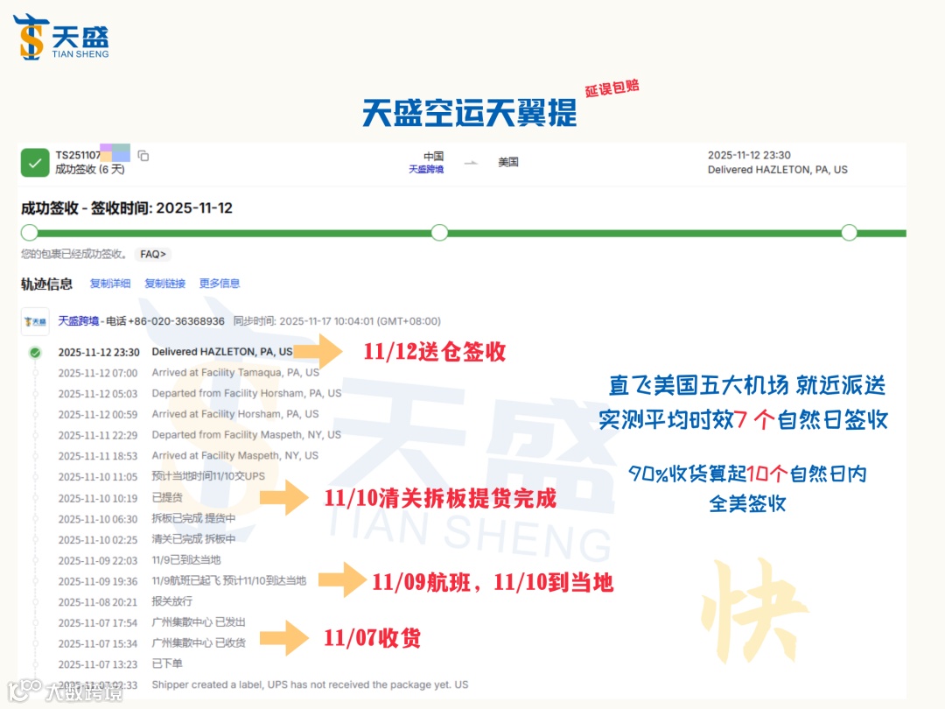
Task: Click last progress bar node
Action: (849, 233)
